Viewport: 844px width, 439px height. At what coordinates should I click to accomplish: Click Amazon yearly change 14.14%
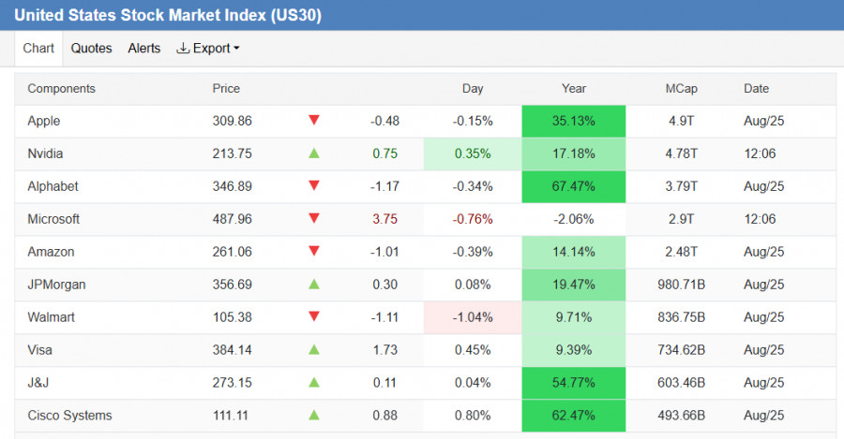tap(574, 252)
